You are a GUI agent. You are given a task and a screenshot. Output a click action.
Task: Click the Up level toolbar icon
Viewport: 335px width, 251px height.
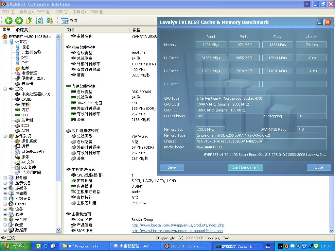coord(29,21)
